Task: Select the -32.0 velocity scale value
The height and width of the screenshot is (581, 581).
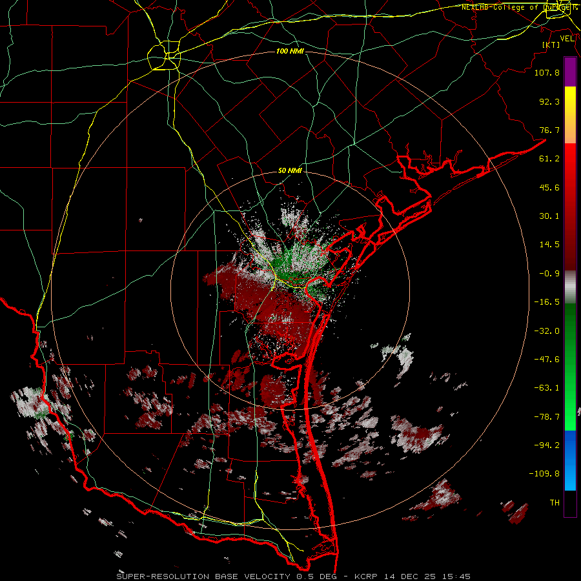Action: pos(547,331)
